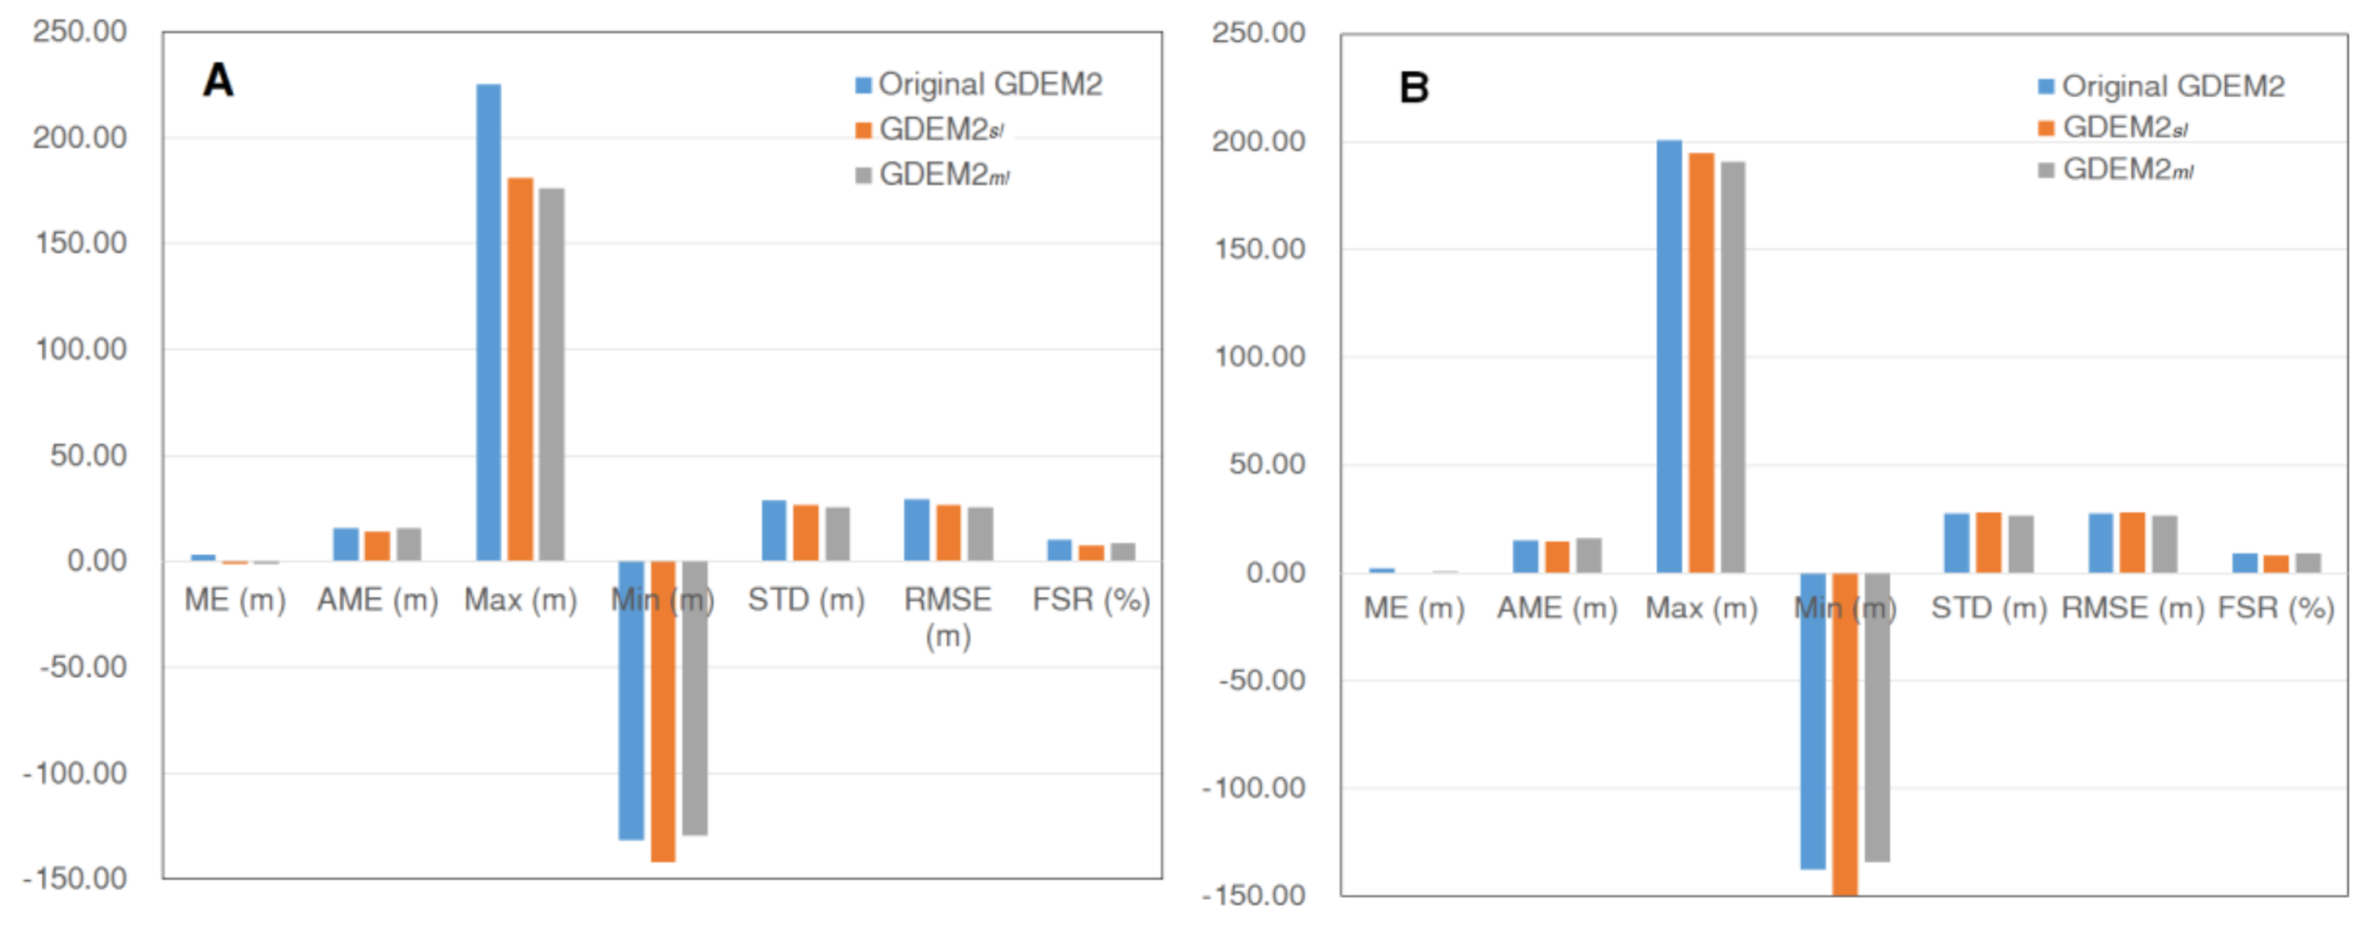Click the orange Min (m) bar in chart B

point(1845,733)
